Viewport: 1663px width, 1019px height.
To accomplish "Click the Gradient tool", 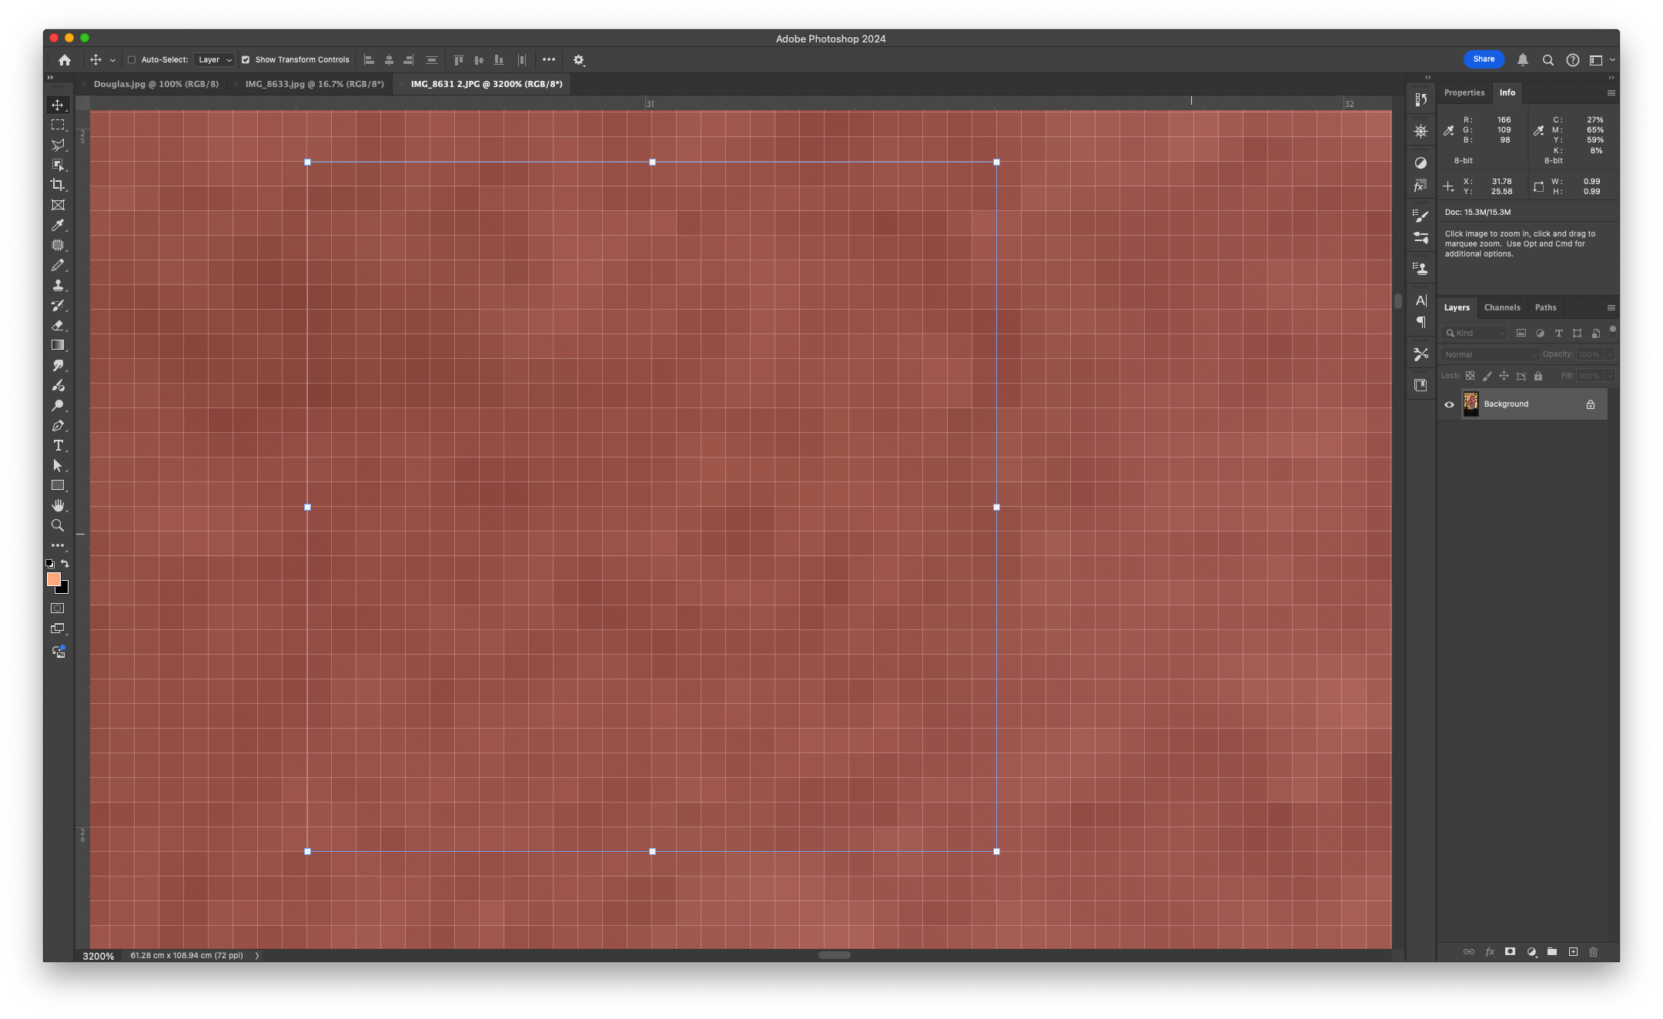I will click(58, 345).
